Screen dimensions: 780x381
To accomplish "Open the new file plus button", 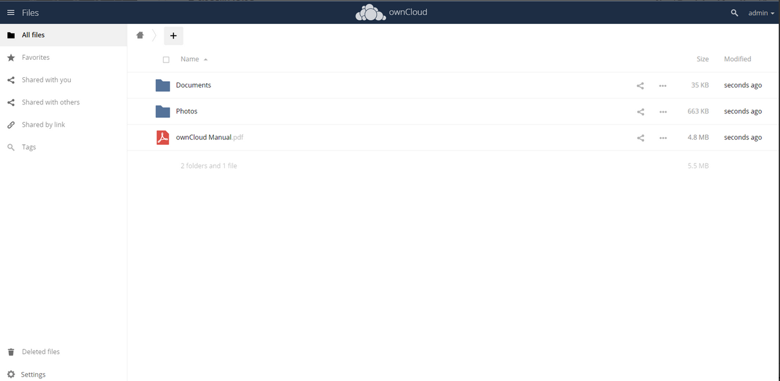I will click(x=173, y=36).
